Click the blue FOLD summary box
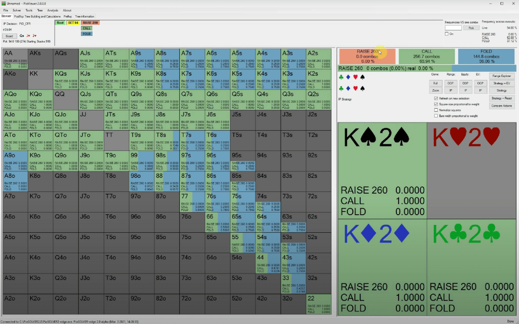 pyautogui.click(x=486, y=56)
